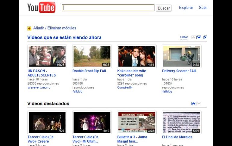
Task: Click the search text field
Action: [108, 8]
